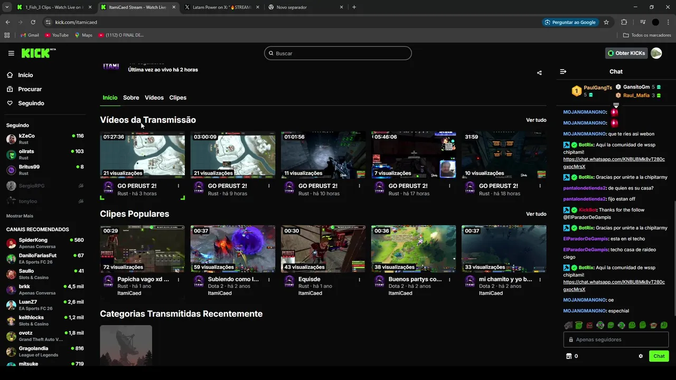Switch to the Sobre tab
This screenshot has width=676, height=380.
coord(131,98)
